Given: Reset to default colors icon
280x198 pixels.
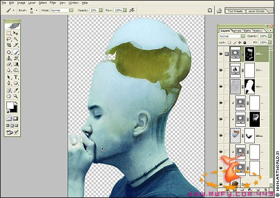Looking at the screenshot, I should [x=8, y=112].
